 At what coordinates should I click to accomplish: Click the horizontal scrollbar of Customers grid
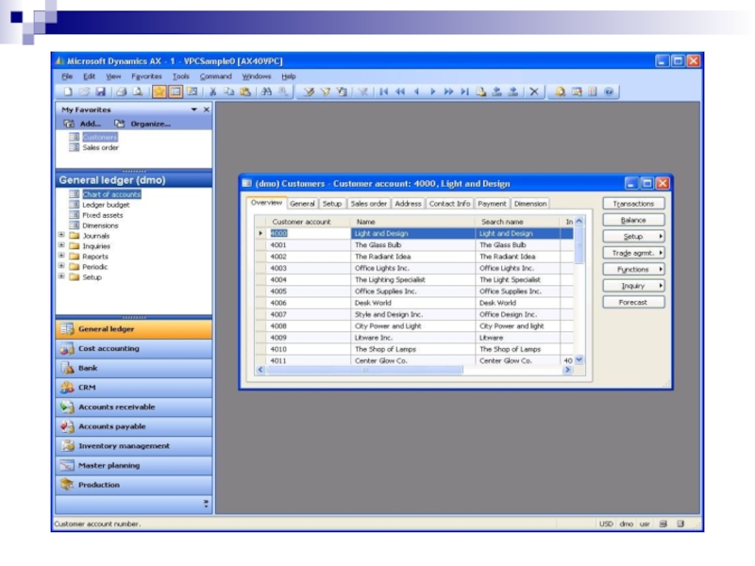(414, 370)
